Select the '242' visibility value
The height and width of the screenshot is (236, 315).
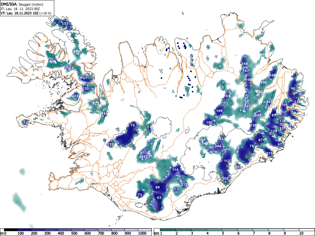(145, 156)
